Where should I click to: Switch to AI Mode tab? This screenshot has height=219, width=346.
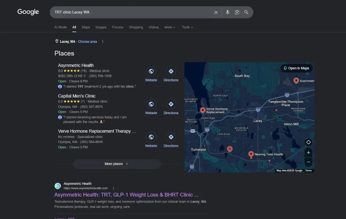click(61, 27)
